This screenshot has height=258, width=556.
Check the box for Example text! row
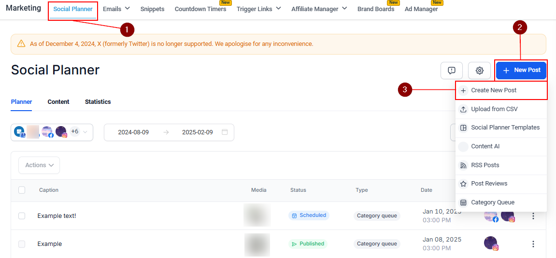22,216
